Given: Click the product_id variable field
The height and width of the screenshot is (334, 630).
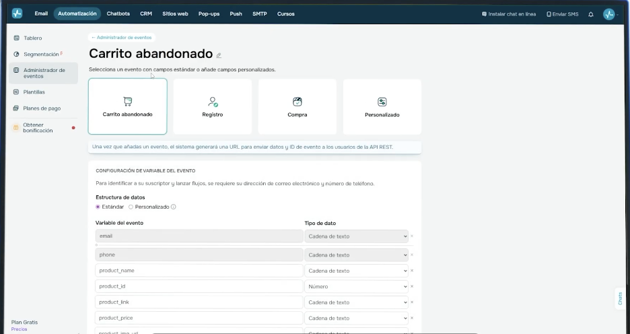Looking at the screenshot, I should [x=199, y=286].
